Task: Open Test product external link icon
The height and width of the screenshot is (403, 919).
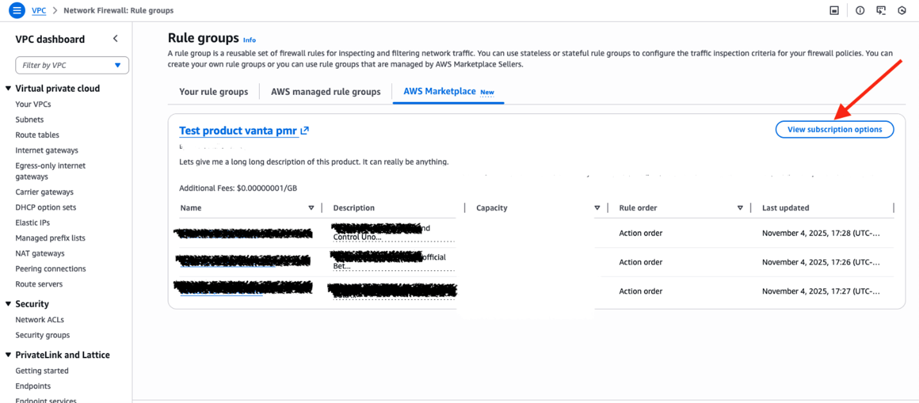Action: pos(304,130)
